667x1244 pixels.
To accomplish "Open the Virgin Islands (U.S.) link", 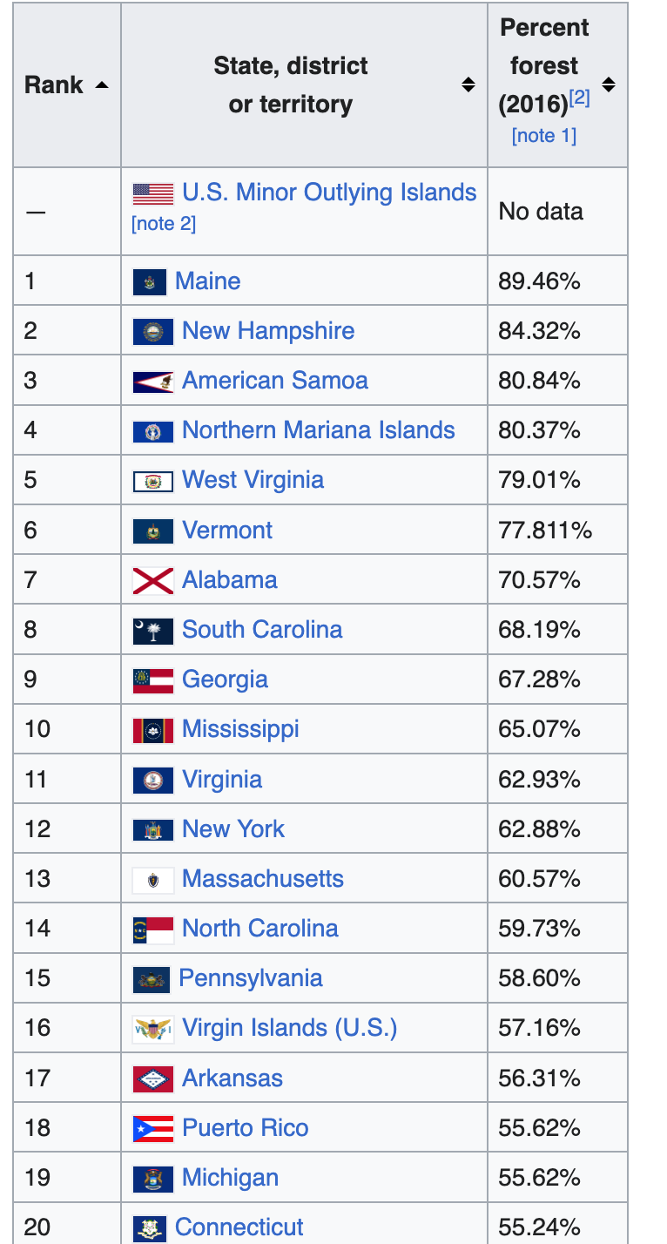I will tap(289, 1028).
